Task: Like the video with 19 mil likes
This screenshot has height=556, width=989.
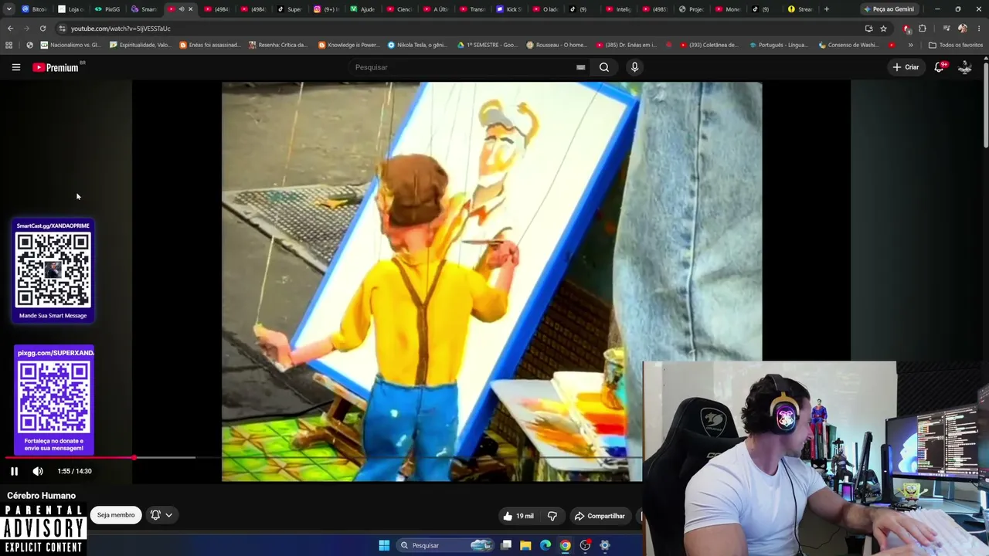Action: pyautogui.click(x=518, y=516)
